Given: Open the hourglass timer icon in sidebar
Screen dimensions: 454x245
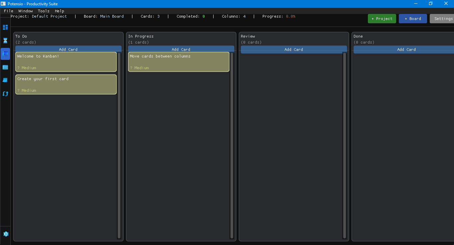Looking at the screenshot, I should tap(5, 41).
